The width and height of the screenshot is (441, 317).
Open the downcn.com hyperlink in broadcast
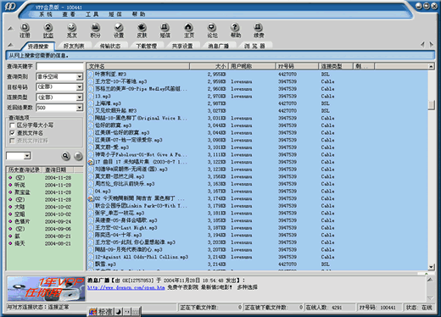(126, 287)
